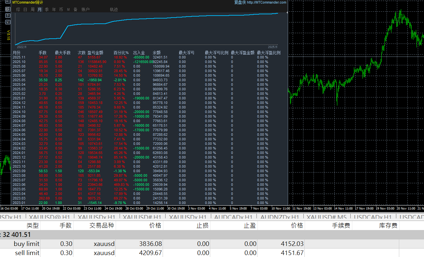
Task: Click the 262.69 lots value
Action: point(44,198)
